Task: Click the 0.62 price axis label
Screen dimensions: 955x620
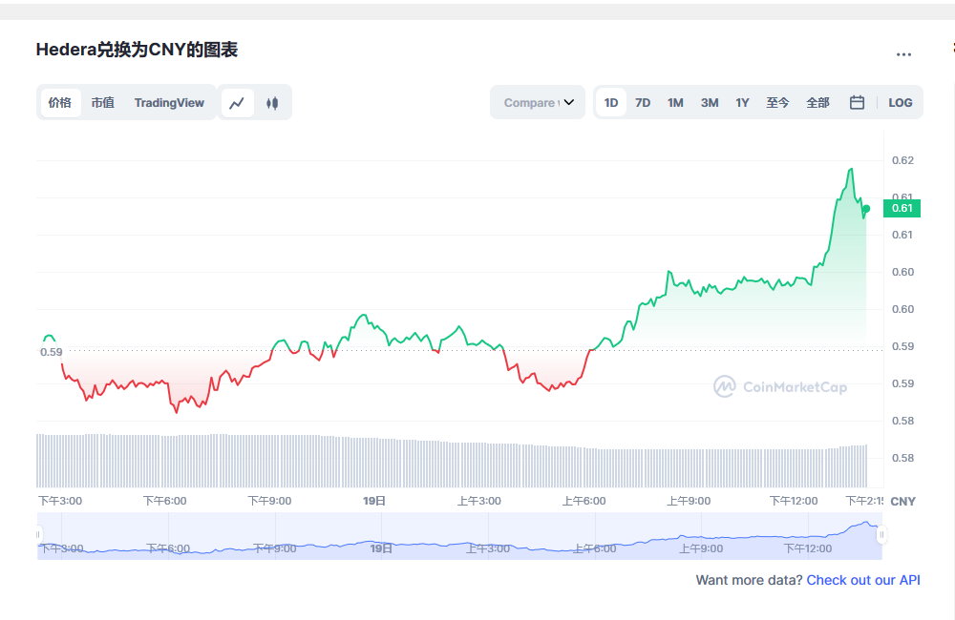Action: [902, 160]
